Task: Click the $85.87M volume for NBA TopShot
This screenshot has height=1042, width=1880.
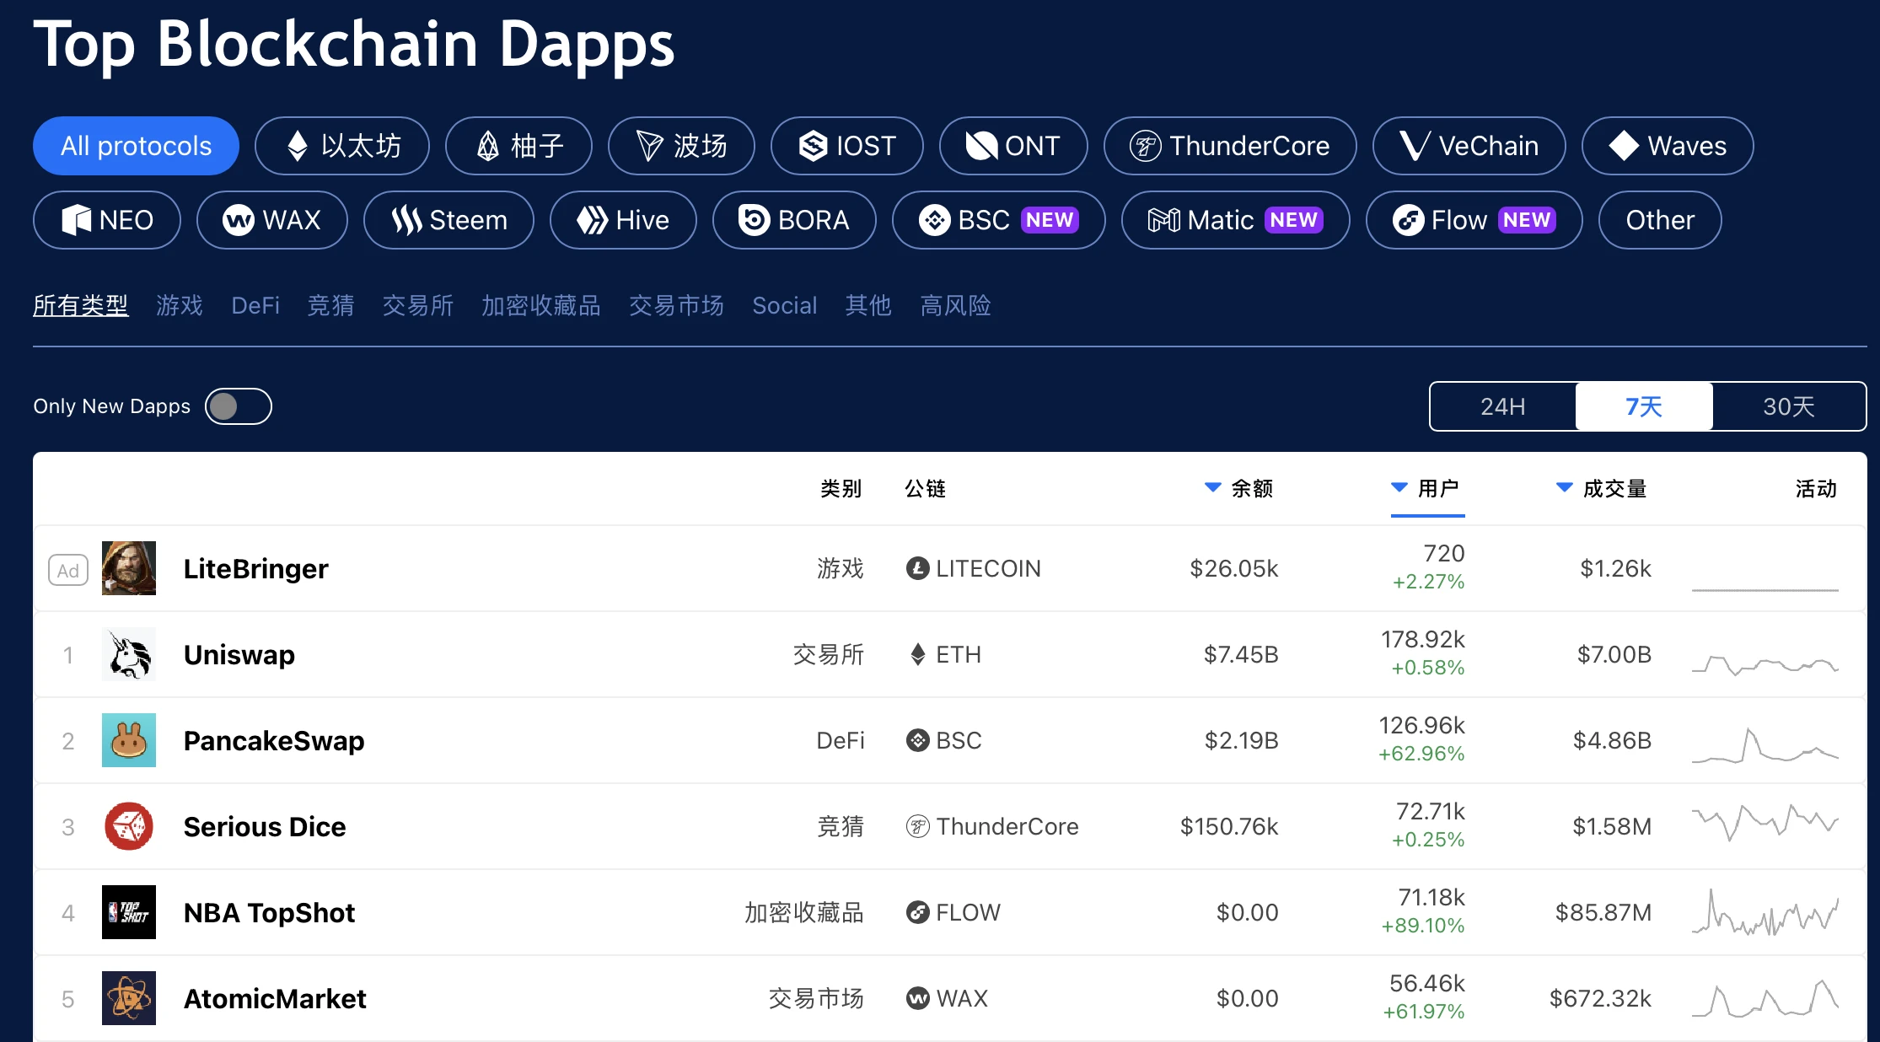Action: coord(1603,913)
